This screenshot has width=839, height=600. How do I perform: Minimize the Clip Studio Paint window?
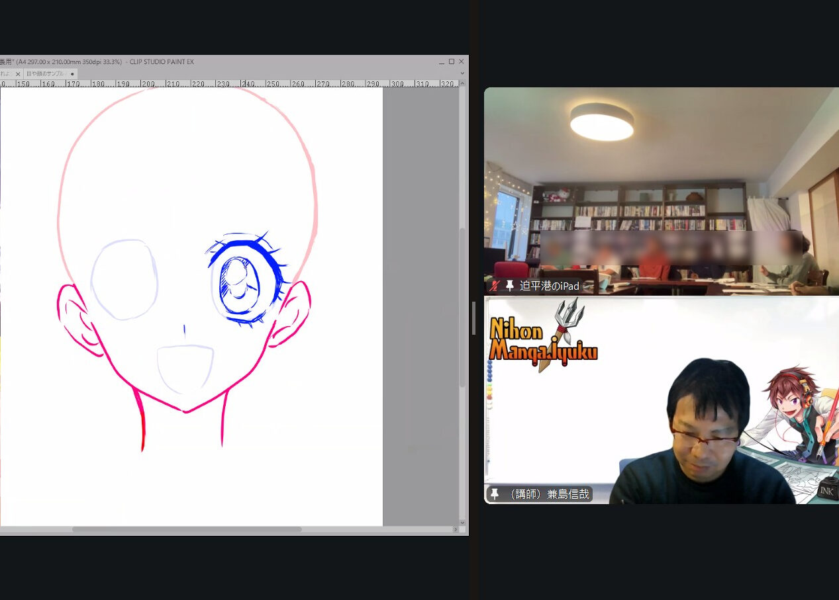click(441, 62)
